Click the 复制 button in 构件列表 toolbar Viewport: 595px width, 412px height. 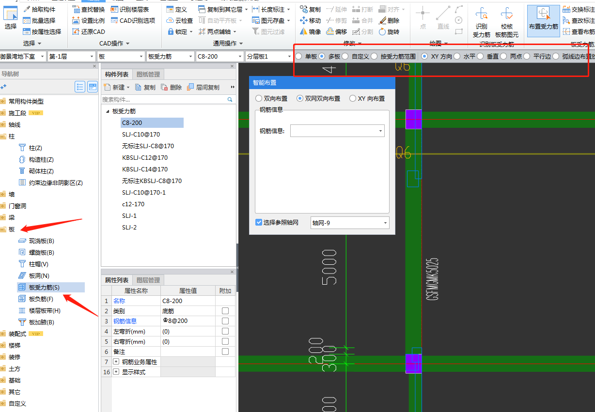coord(145,87)
